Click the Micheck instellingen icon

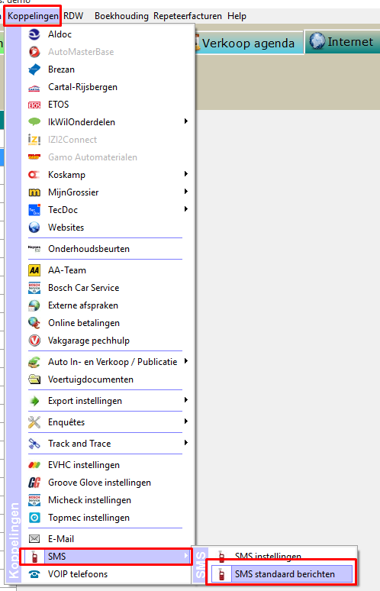34,500
